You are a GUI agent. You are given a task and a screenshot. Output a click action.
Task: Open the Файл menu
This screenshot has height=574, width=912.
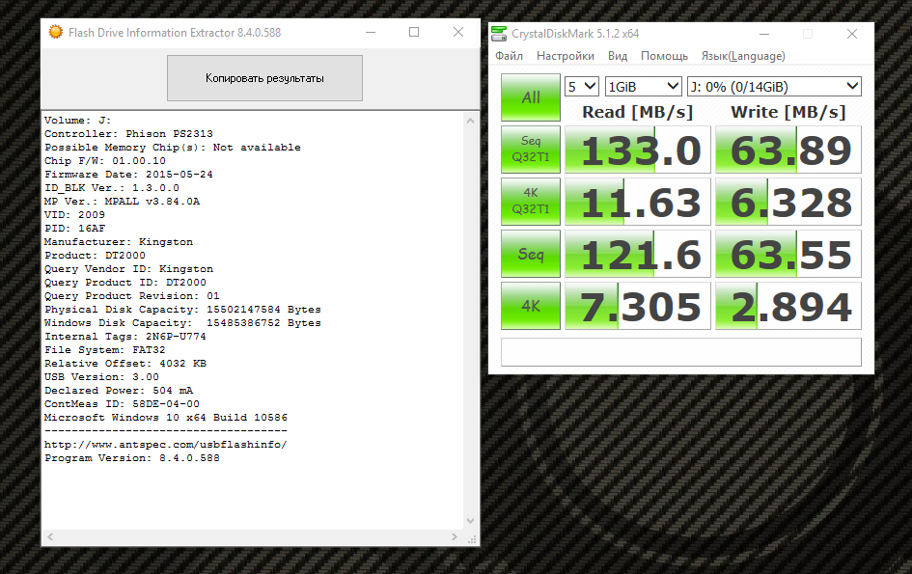pos(509,56)
